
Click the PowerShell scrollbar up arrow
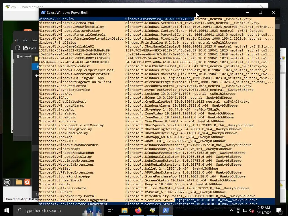tap(277, 19)
